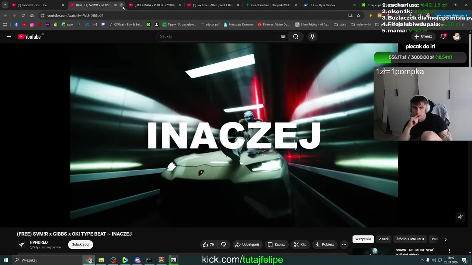Image resolution: width=472 pixels, height=265 pixels.
Task: Open the Pinterest Video Downloader bookmark
Action: tap(274, 25)
